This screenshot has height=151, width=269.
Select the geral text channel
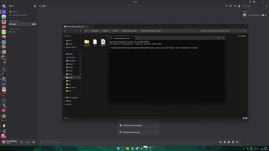point(22,24)
